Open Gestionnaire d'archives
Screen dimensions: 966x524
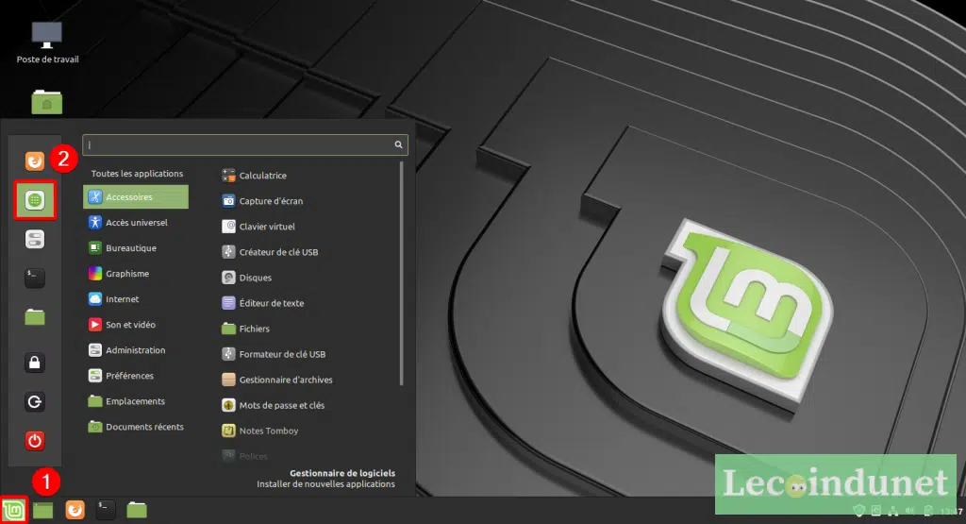click(277, 380)
